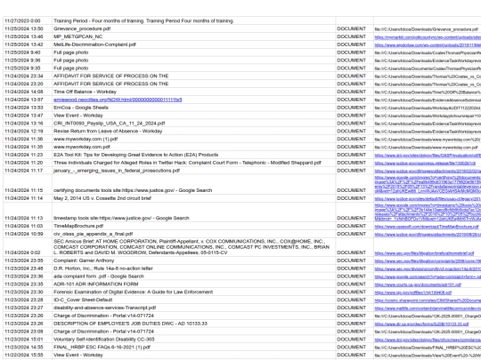The width and height of the screenshot is (481, 360).
Task: Select the 'MP_METGPCAN_NC' title cell
Action: tap(193, 36)
